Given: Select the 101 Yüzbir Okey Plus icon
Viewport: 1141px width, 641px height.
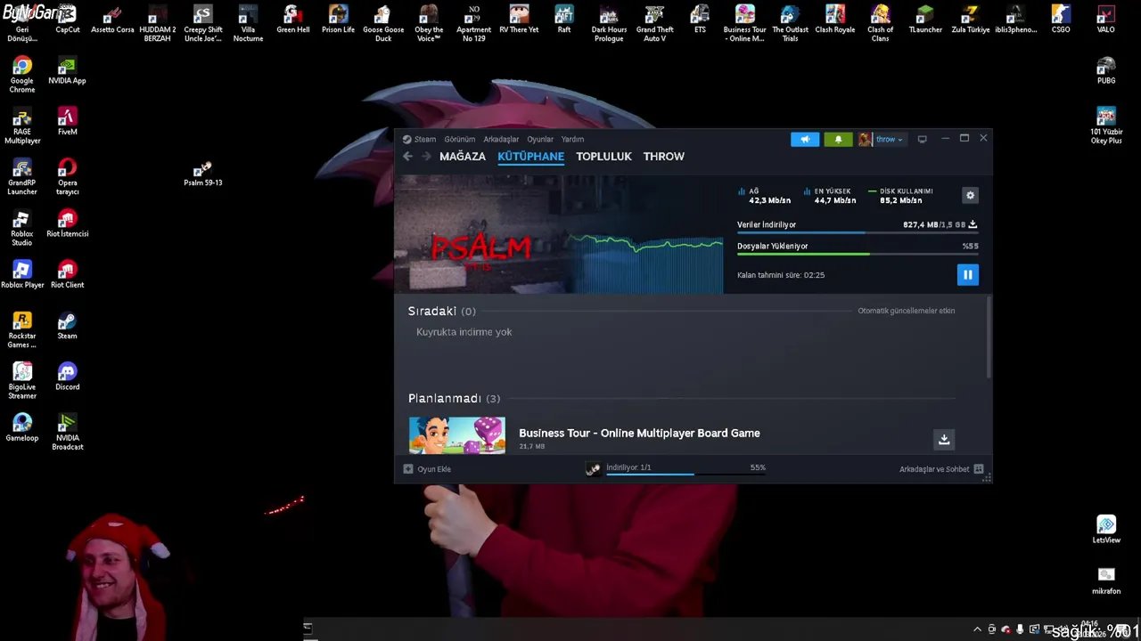Looking at the screenshot, I should click(1106, 126).
